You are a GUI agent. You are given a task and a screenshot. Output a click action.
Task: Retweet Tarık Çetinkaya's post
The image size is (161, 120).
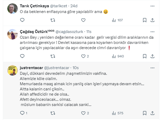point(52,20)
